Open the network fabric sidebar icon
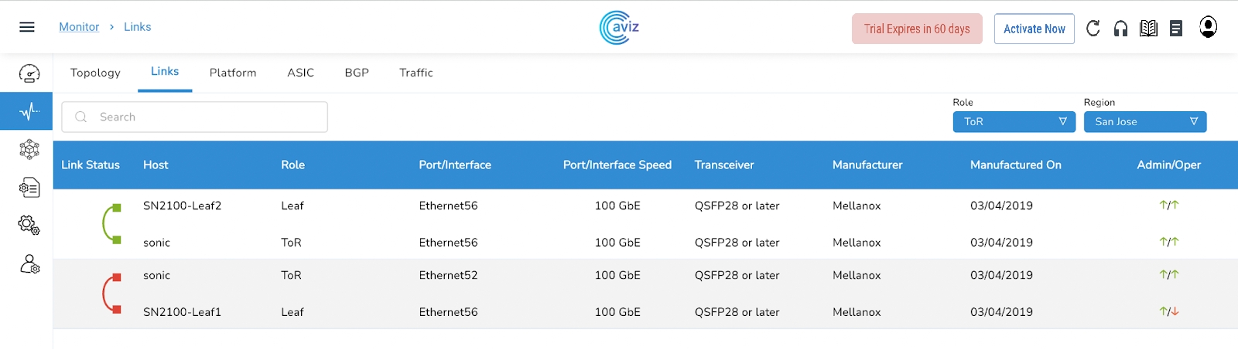This screenshot has width=1238, height=350. click(29, 149)
